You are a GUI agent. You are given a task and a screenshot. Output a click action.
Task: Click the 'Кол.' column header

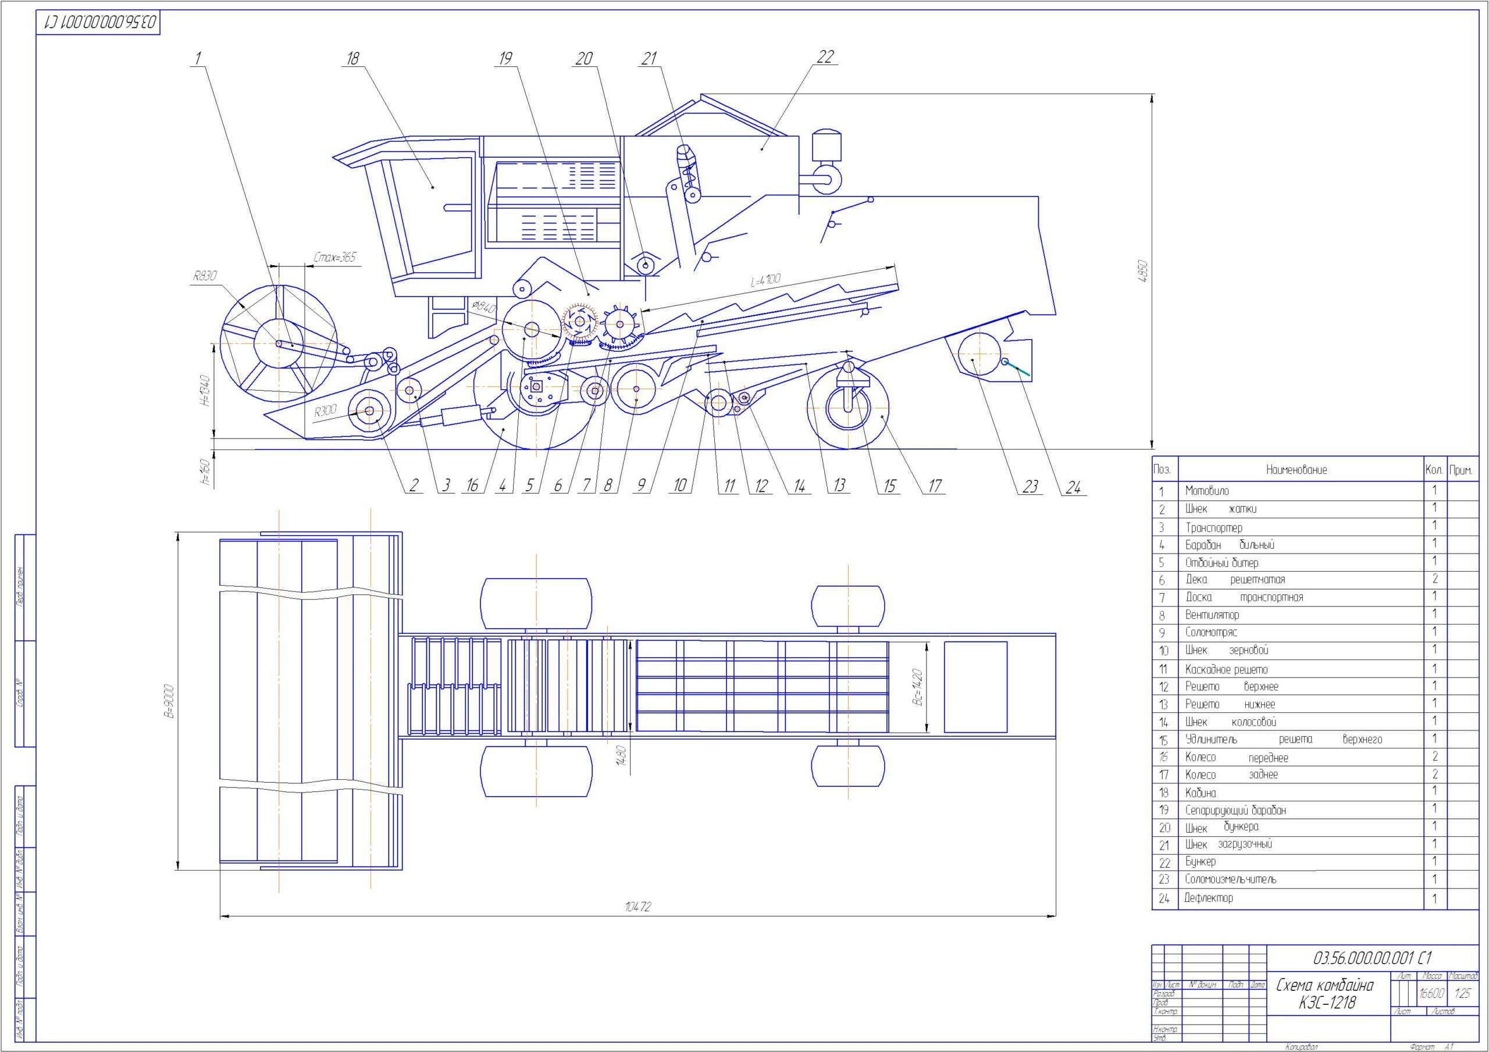(1434, 469)
